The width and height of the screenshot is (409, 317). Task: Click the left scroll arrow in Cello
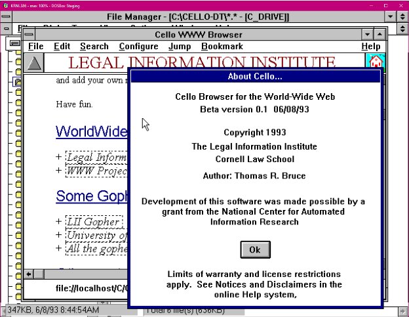(x=29, y=274)
